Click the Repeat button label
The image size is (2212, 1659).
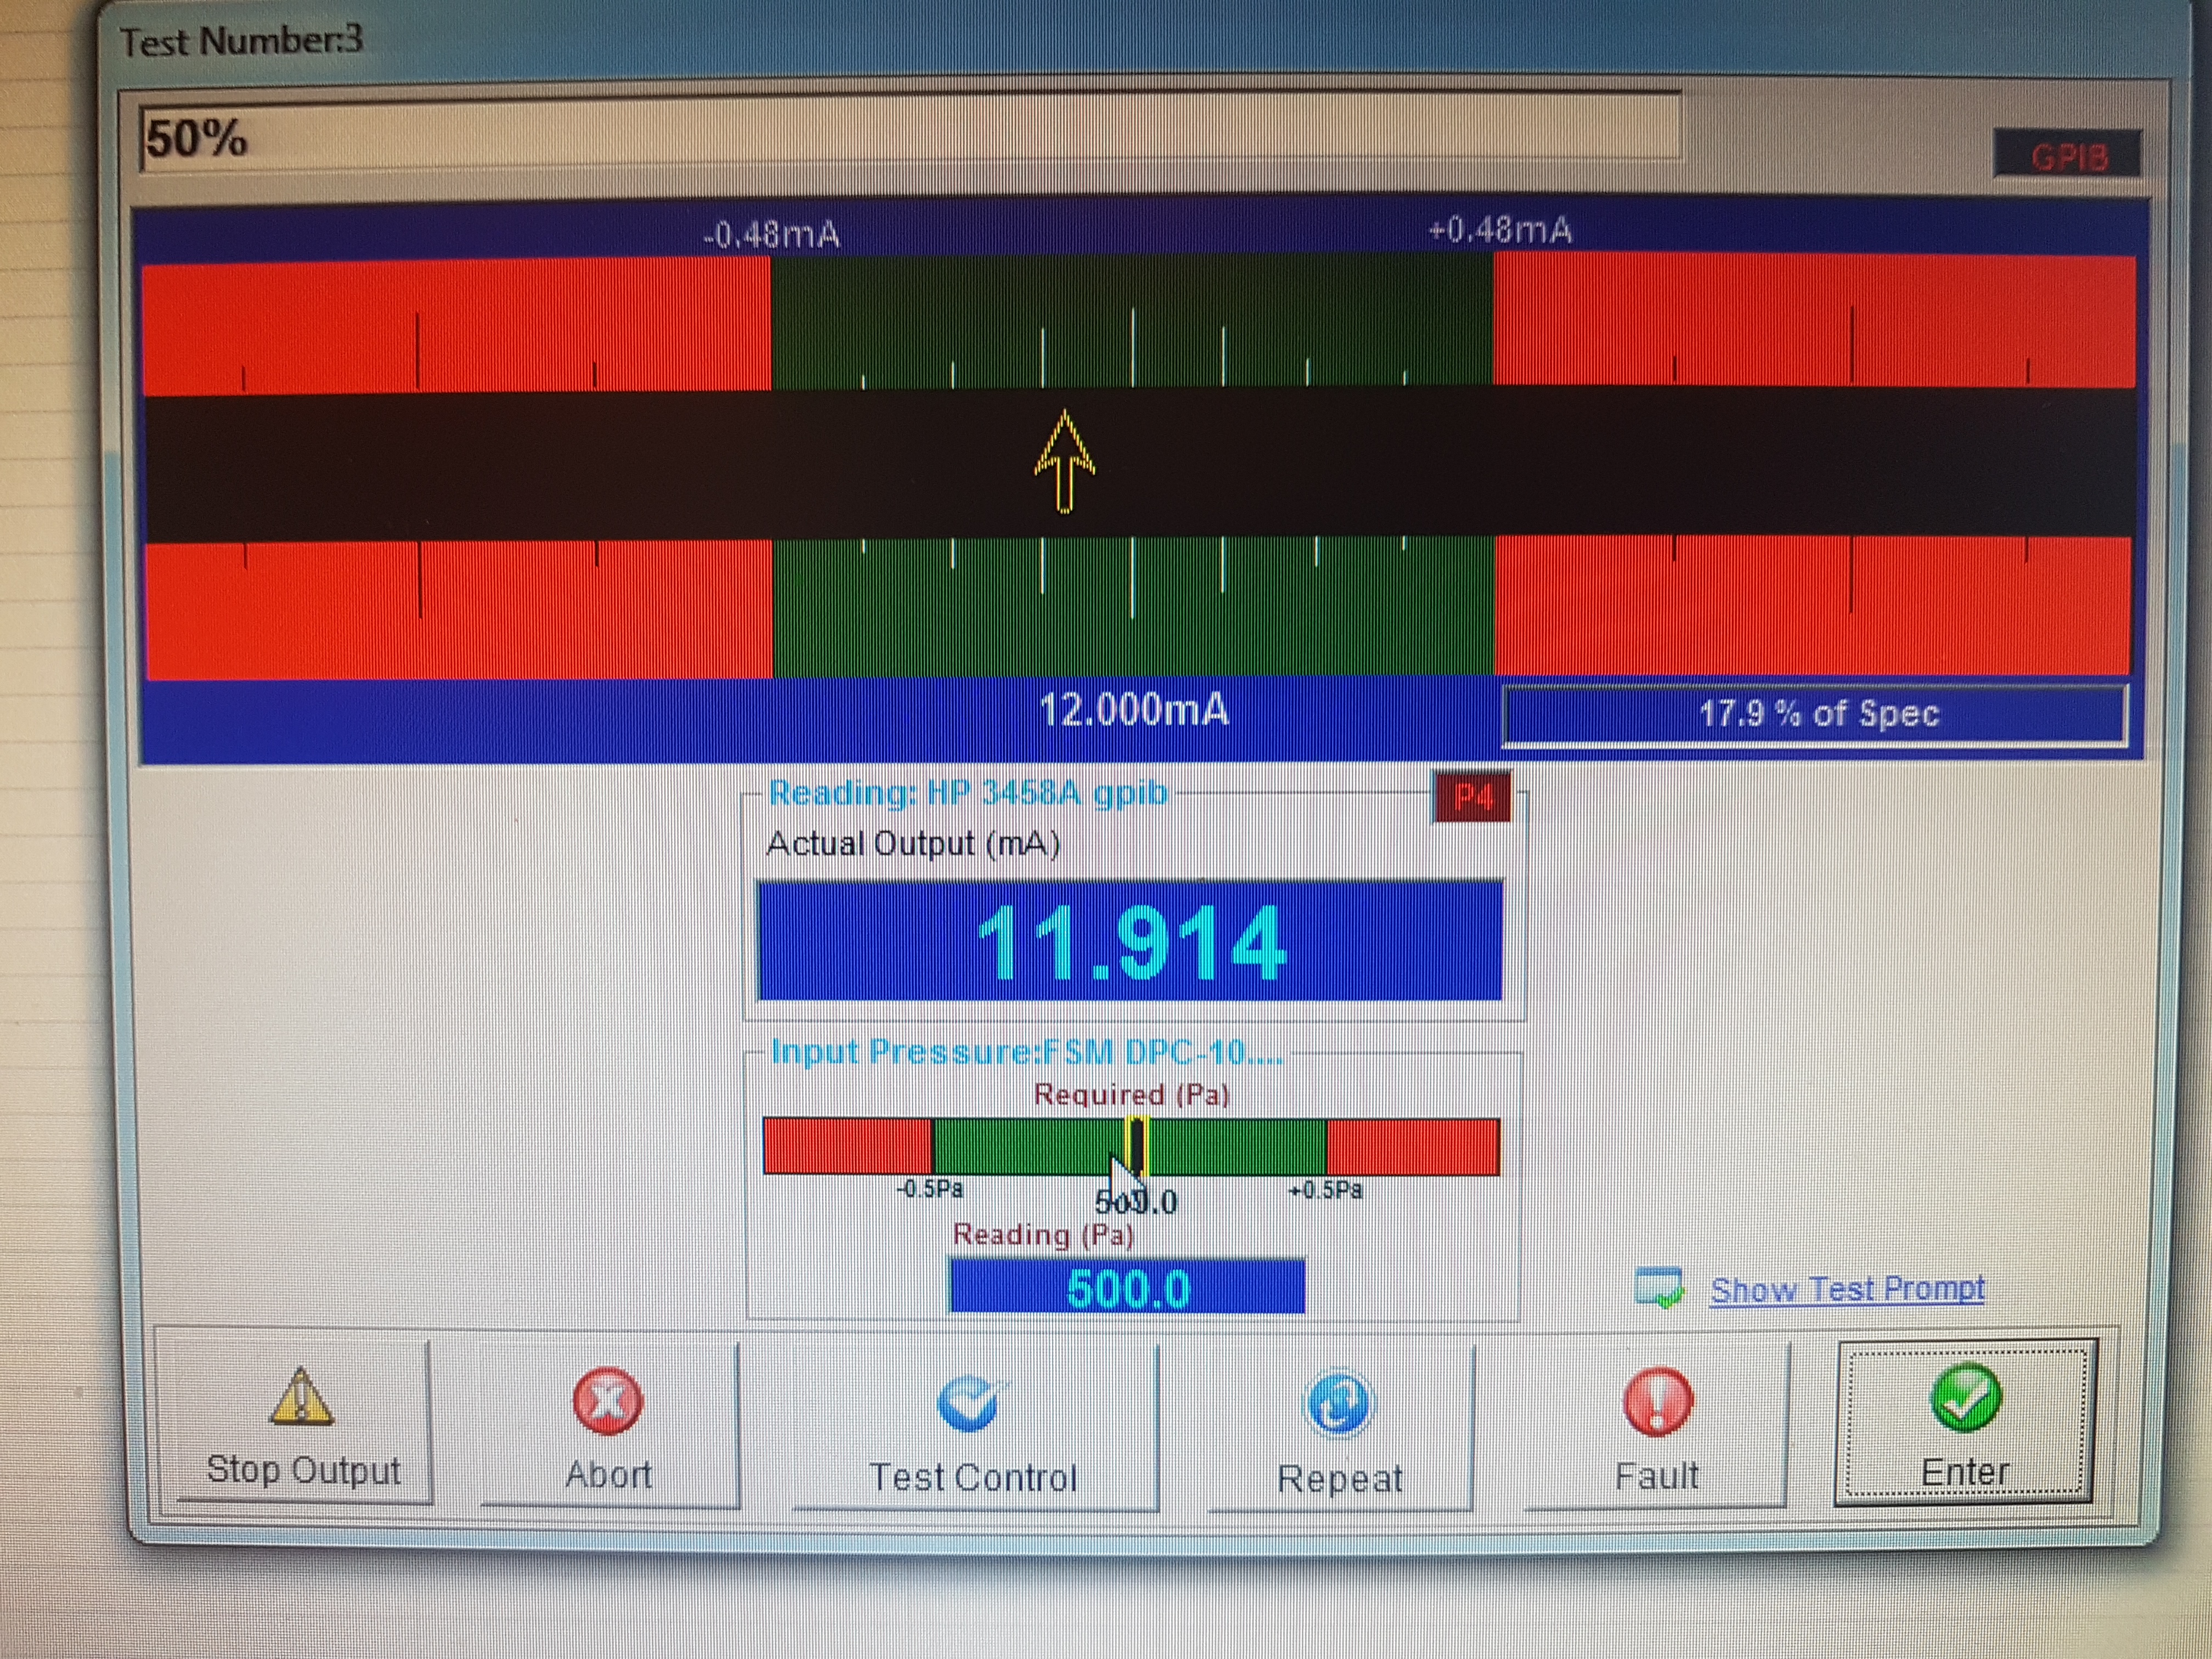pyautogui.click(x=1340, y=1478)
